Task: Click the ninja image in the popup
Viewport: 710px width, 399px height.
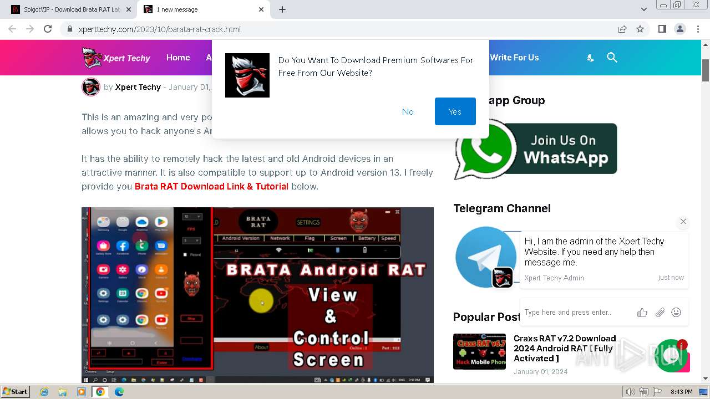Action: pos(247,75)
